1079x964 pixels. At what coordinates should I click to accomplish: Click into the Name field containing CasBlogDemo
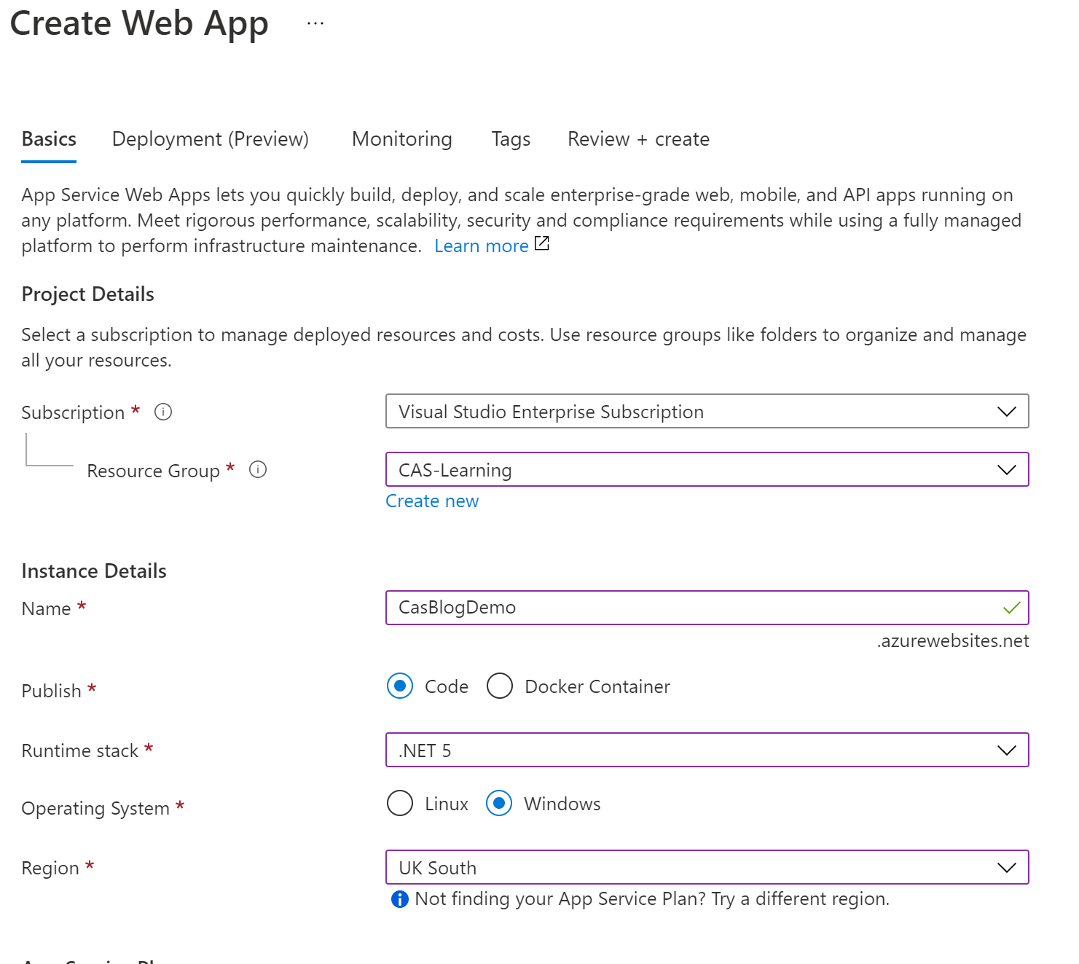click(707, 608)
